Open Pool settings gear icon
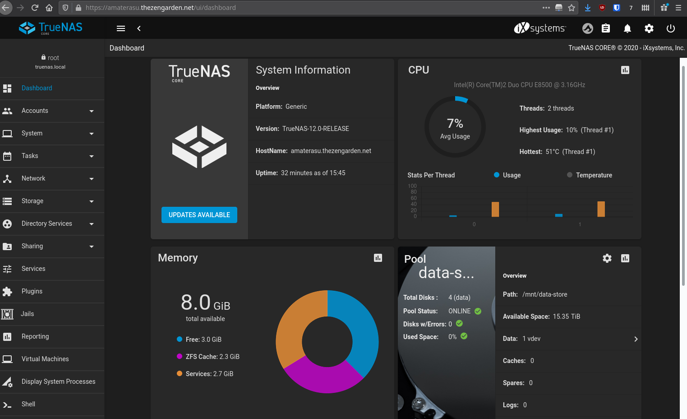687x419 pixels. click(x=607, y=258)
